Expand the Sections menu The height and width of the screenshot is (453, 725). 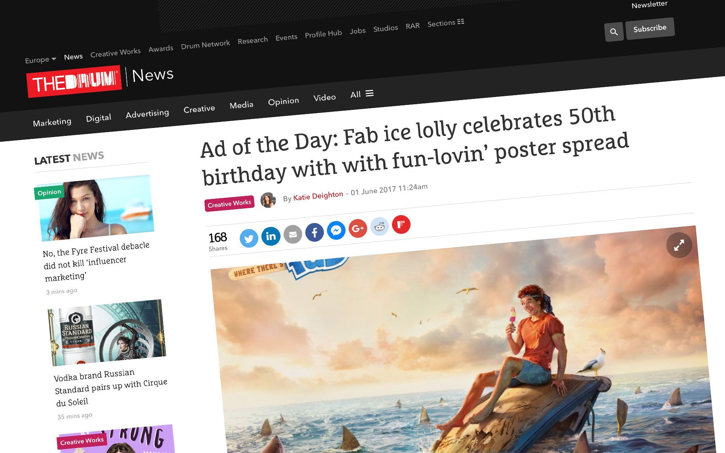pos(446,23)
